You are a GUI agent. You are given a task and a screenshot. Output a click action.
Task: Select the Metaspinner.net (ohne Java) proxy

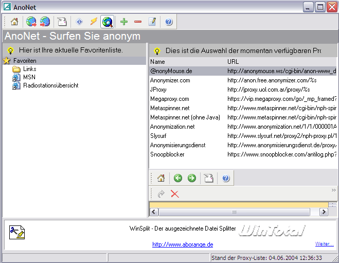[x=243, y=117]
